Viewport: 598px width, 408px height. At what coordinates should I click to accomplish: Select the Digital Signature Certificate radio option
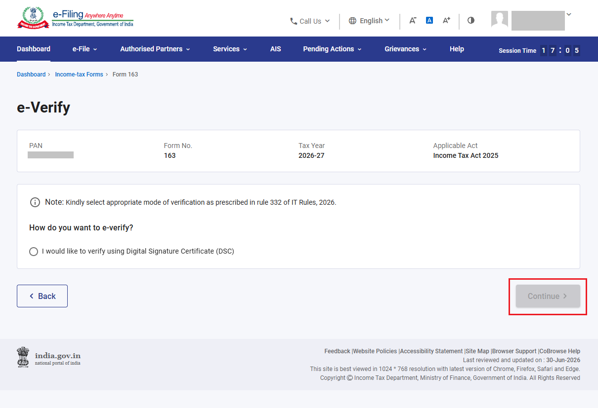coord(34,252)
